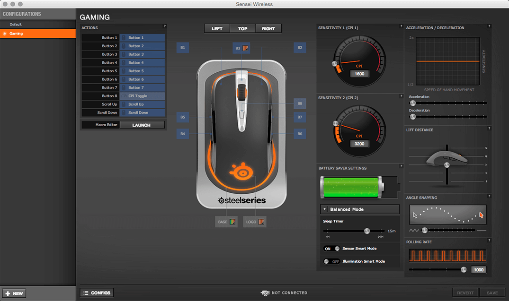Change the CPI Toggle action for Button 8

(142, 96)
